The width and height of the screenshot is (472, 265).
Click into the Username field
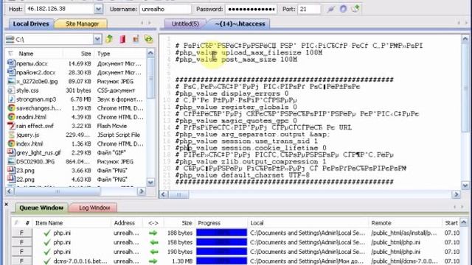coord(165,9)
